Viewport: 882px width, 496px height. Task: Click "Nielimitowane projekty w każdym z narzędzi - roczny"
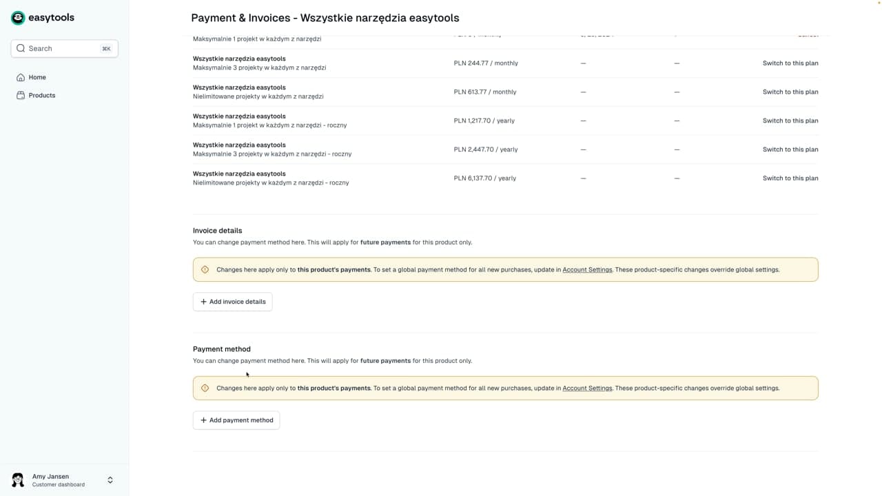coord(271,183)
